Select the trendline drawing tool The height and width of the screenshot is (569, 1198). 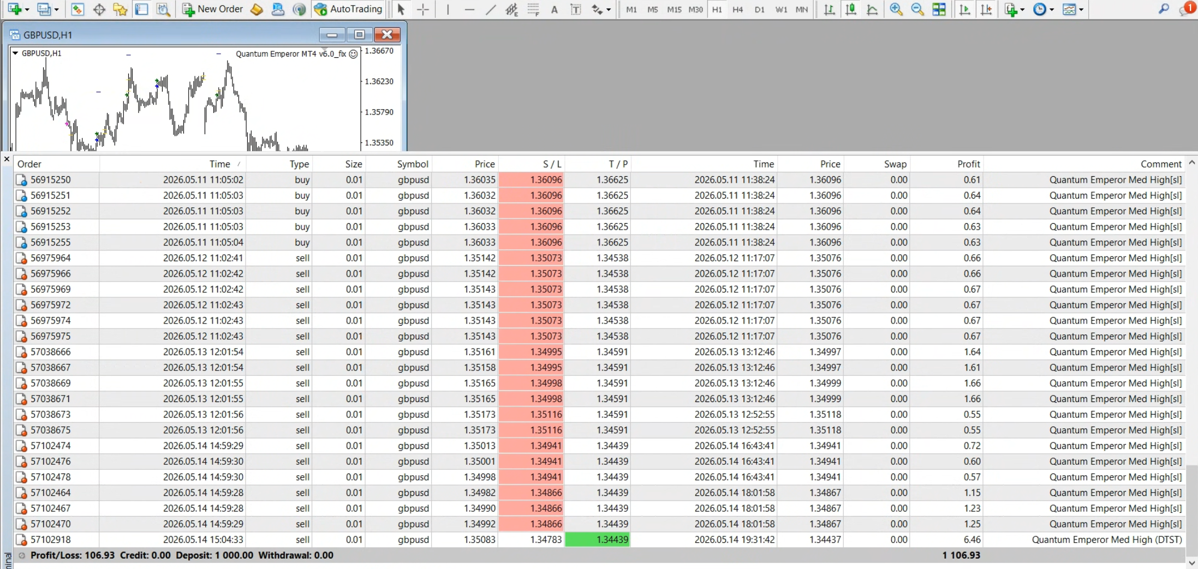(x=491, y=9)
